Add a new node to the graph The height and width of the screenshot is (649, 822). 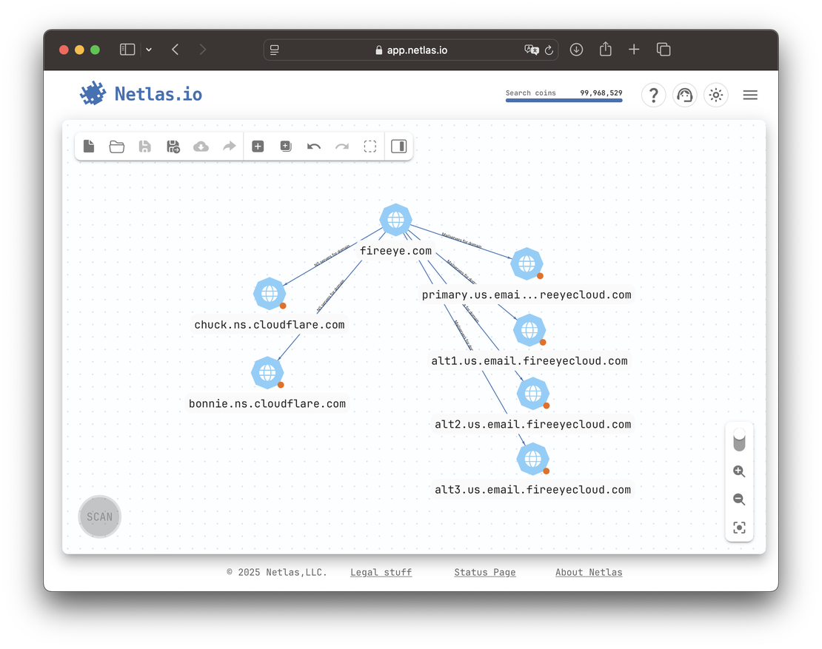[258, 146]
